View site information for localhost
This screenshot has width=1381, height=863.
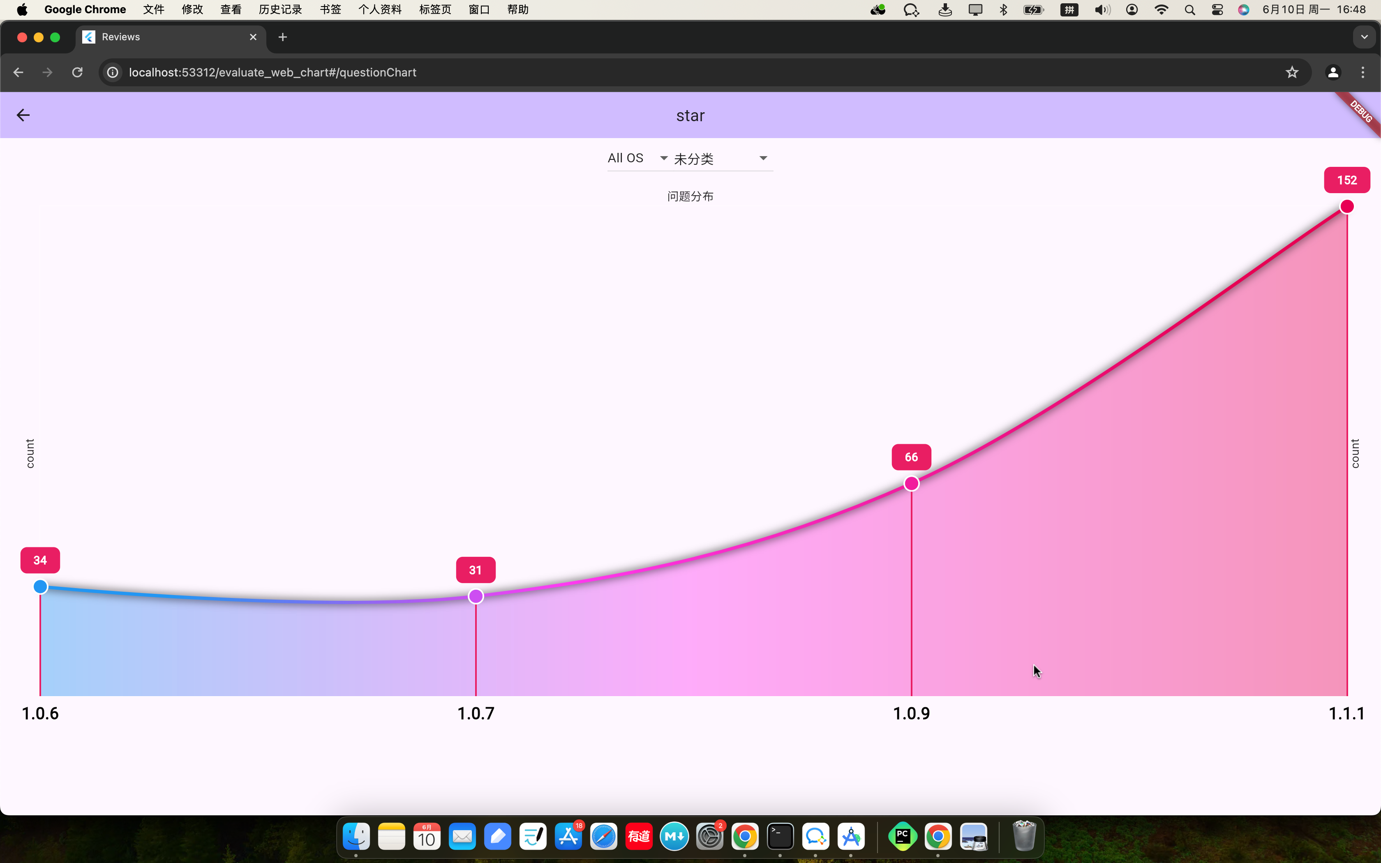113,72
